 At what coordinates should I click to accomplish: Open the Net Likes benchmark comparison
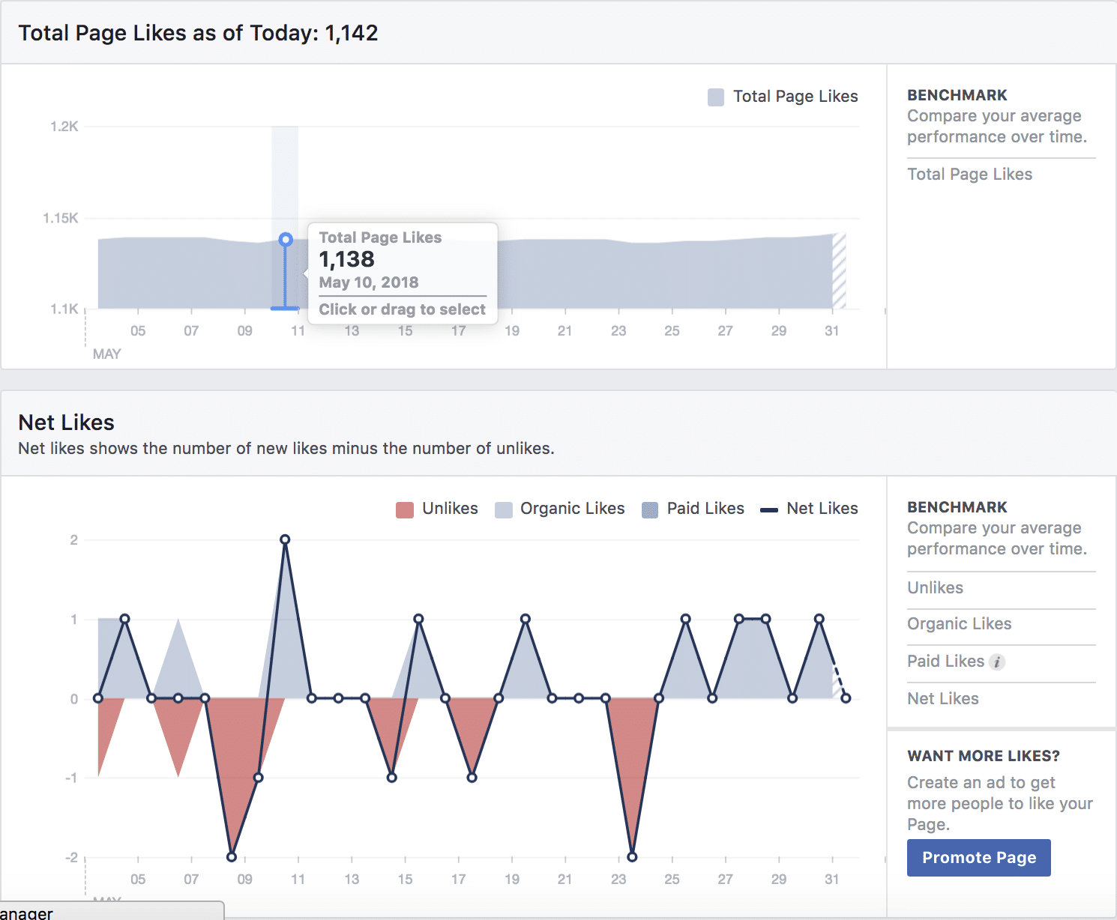click(x=943, y=698)
